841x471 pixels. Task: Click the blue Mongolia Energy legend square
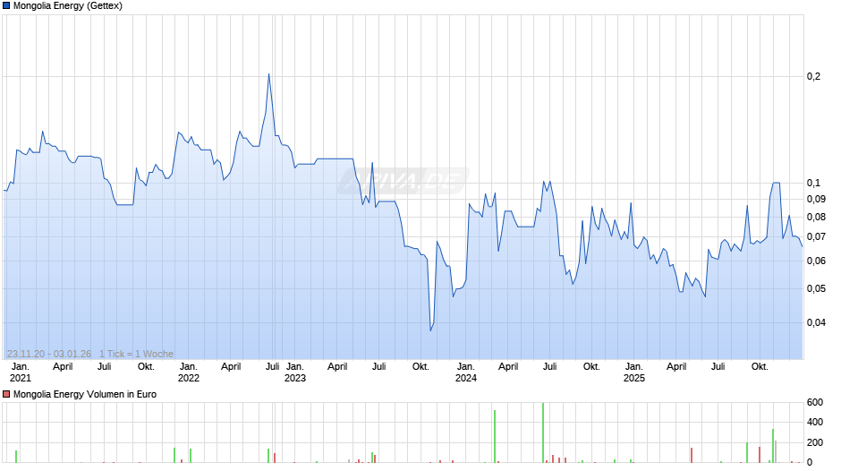6,6
